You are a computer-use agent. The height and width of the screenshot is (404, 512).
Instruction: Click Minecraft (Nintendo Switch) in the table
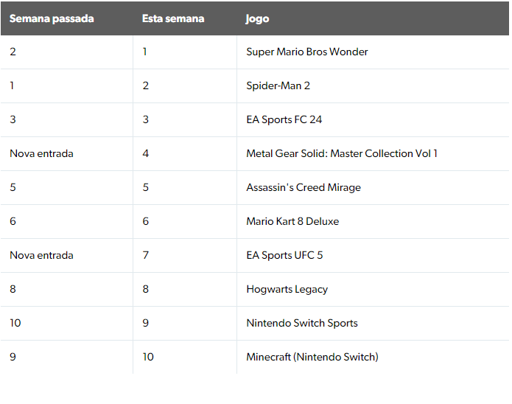click(x=312, y=357)
